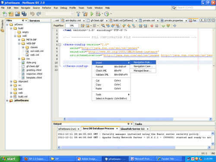Image resolution: width=216 pixels, height=162 pixels.
Task: Close the build.xml [jsfDemo] editor tab
Action: 136,21
